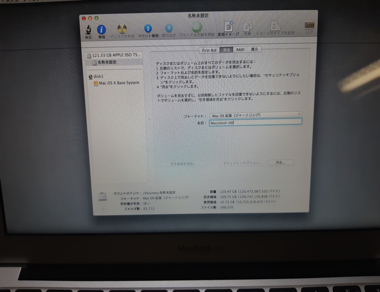The width and height of the screenshot is (380, 292).
Task: Open the Info (情報) toolbar icon
Action: tap(101, 30)
